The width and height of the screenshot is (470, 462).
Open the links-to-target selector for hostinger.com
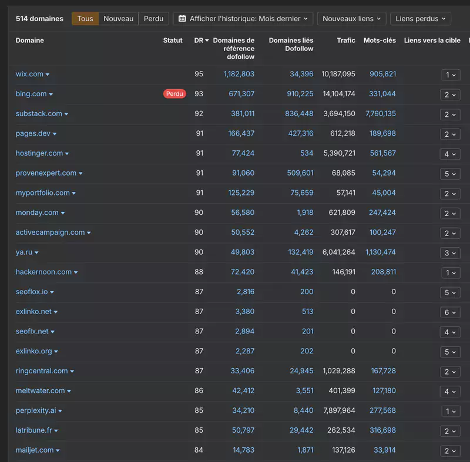(x=449, y=154)
